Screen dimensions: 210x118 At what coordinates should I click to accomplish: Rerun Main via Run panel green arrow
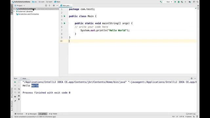point(15,82)
